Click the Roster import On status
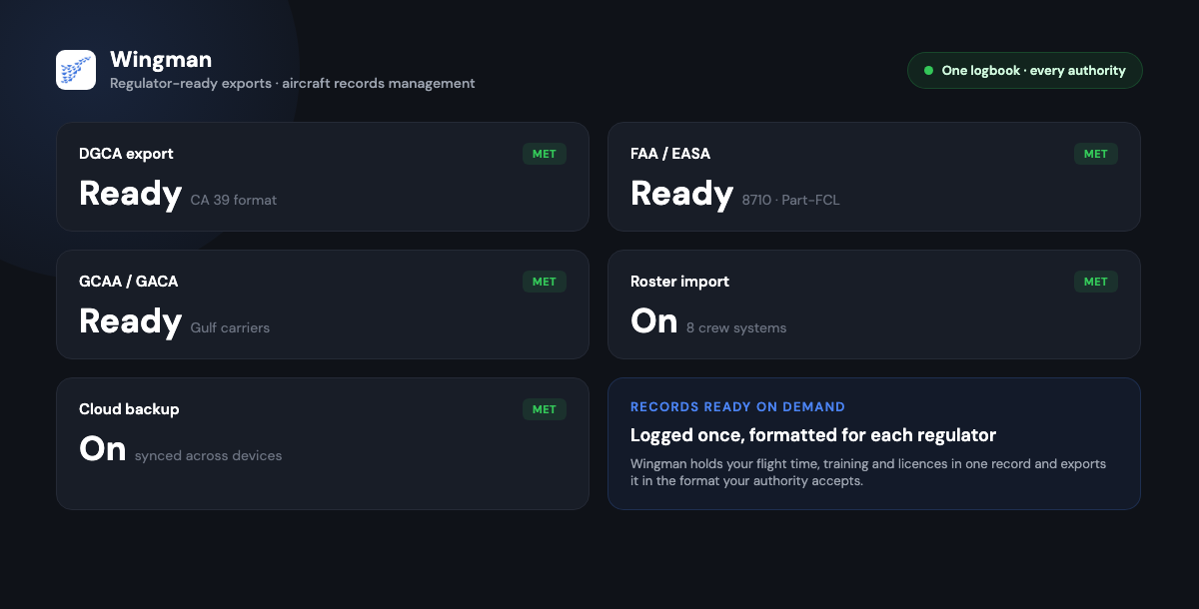This screenshot has width=1199, height=609. point(654,320)
